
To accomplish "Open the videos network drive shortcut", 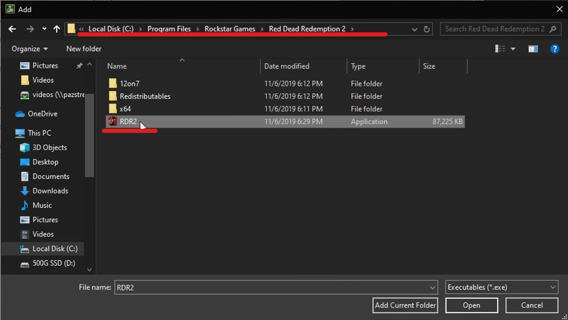I will tap(52, 94).
